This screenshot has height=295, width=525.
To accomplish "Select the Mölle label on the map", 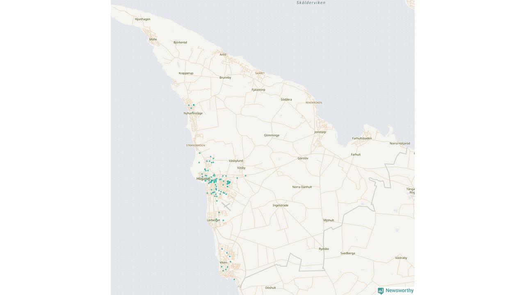I will (x=153, y=39).
